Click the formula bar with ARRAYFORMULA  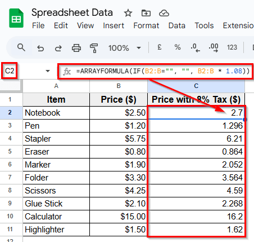pyautogui.click(x=156, y=71)
